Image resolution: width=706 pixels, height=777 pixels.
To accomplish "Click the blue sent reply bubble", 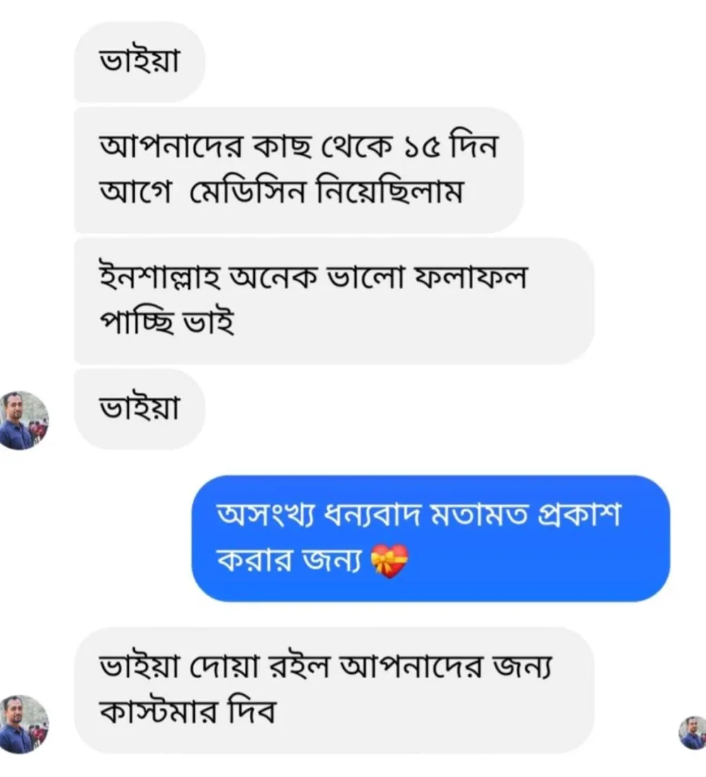I will 431,538.
